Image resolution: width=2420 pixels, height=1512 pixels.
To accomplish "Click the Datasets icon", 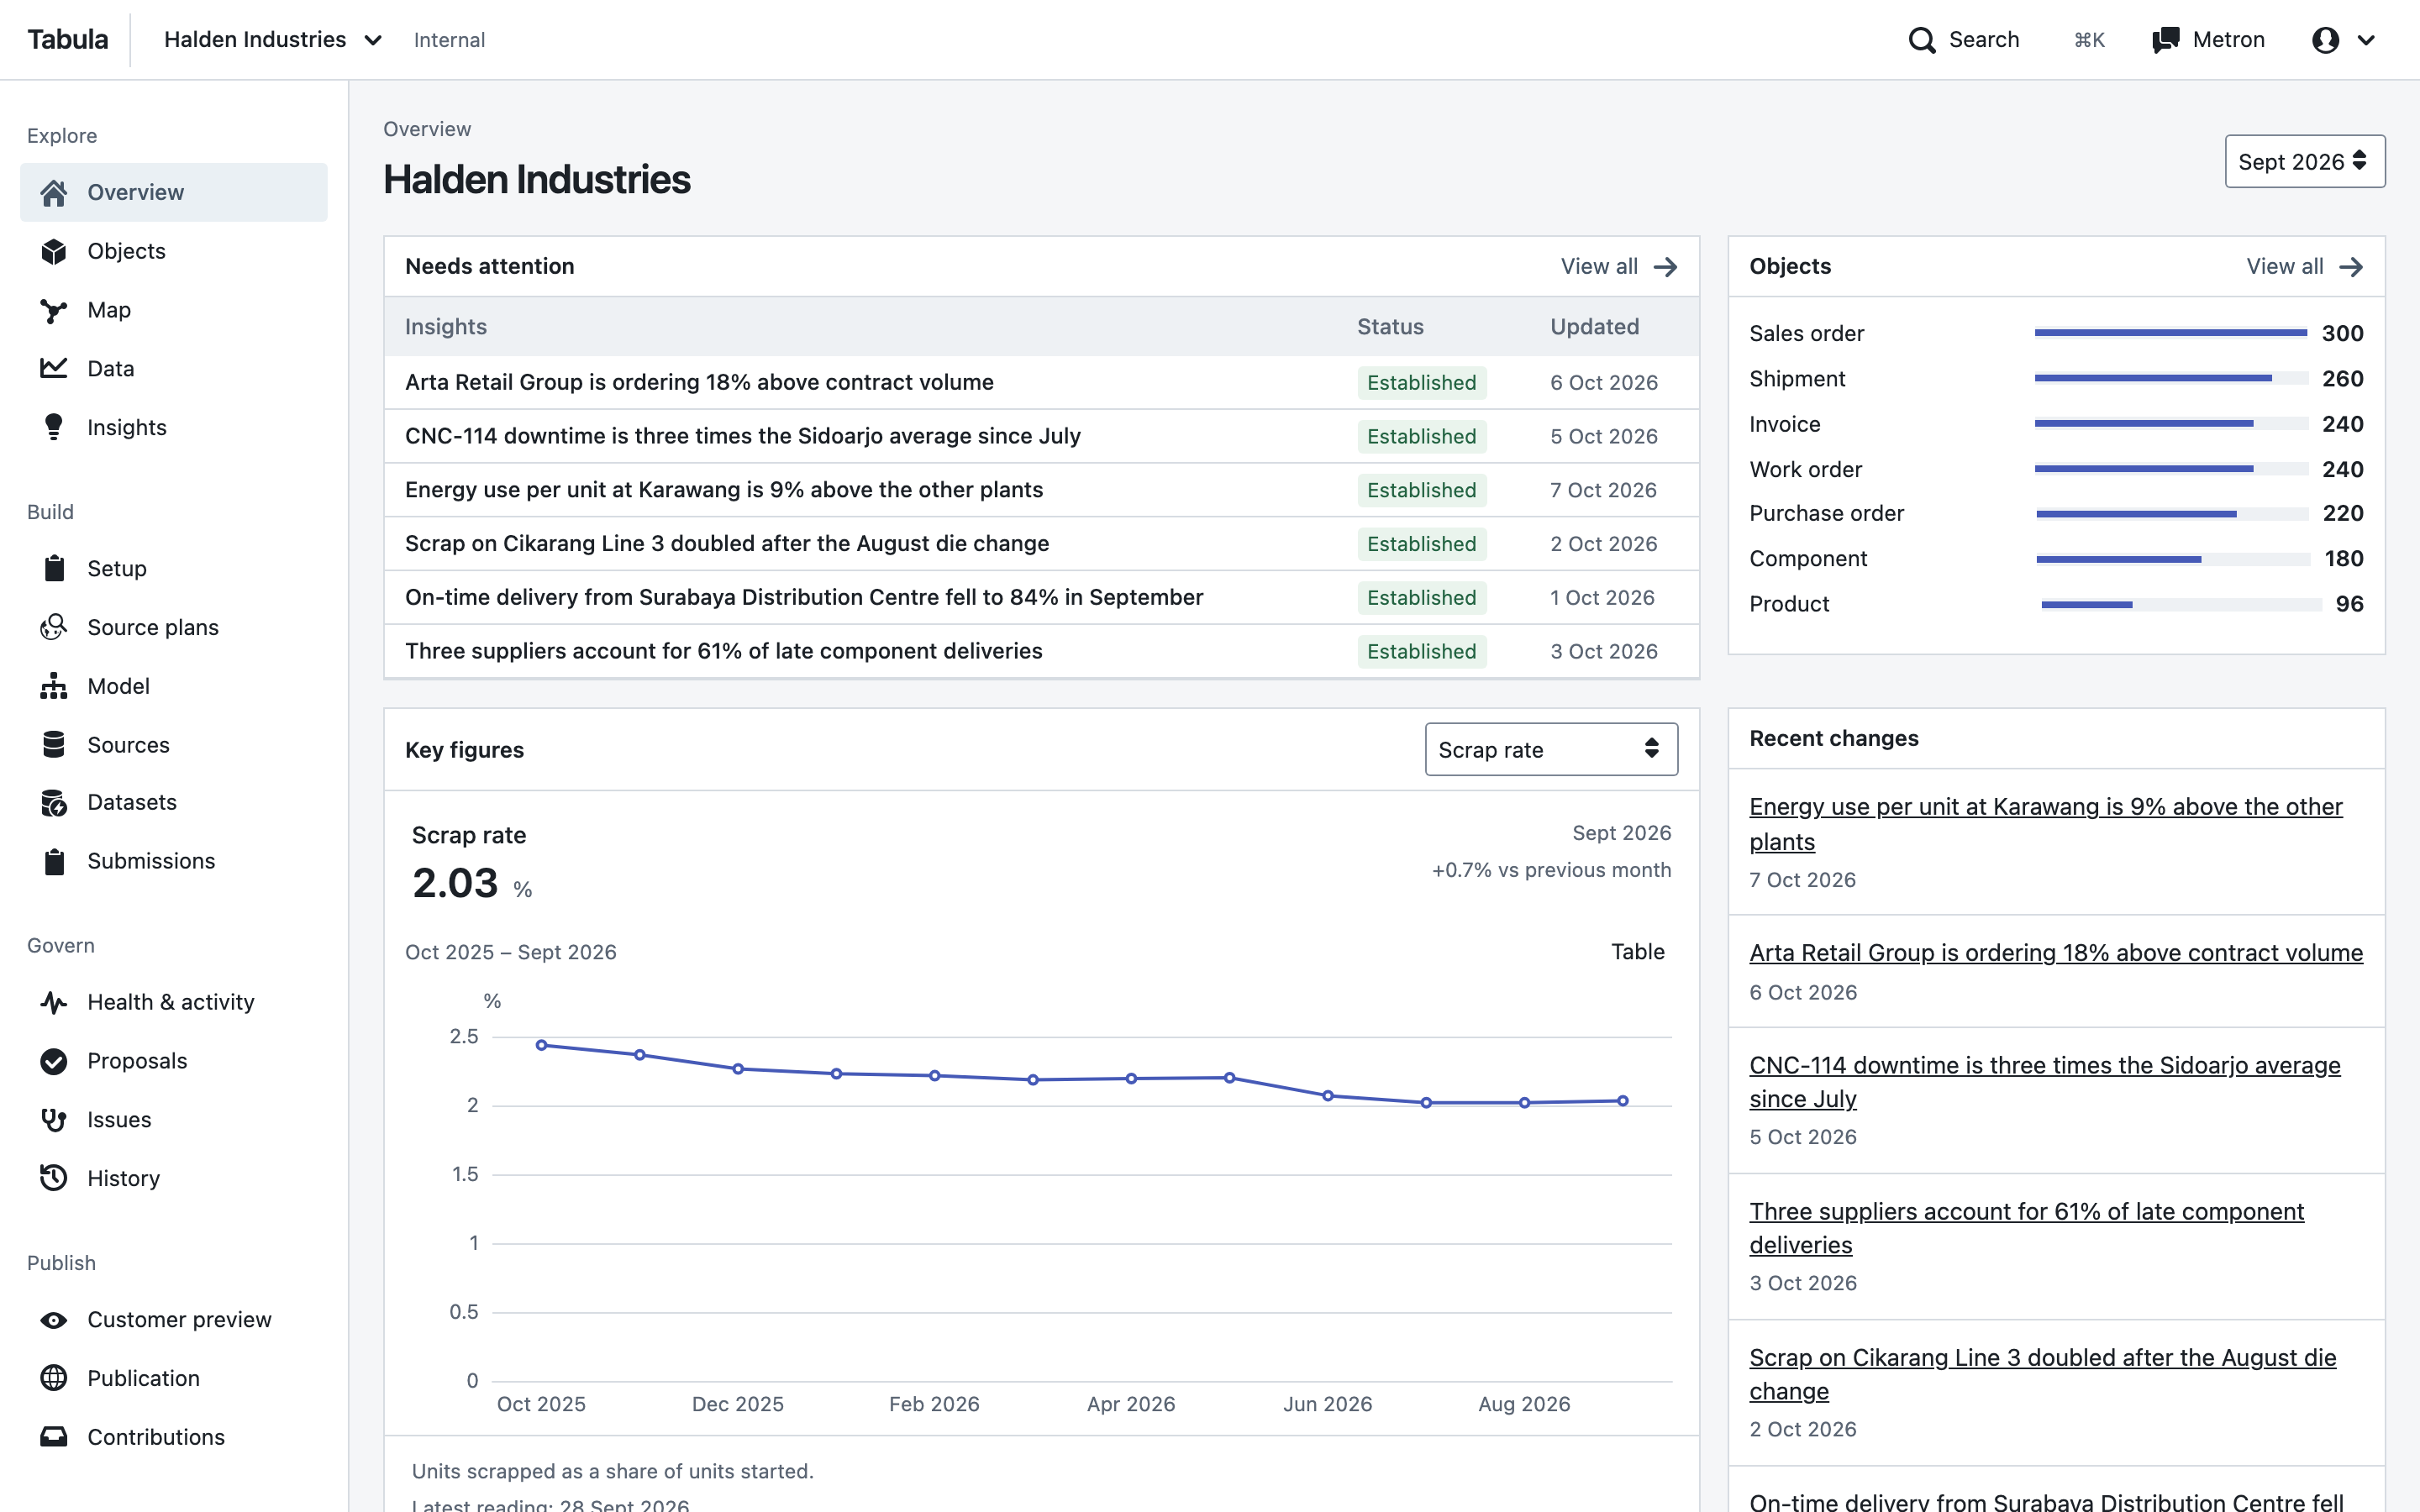I will pos(54,802).
